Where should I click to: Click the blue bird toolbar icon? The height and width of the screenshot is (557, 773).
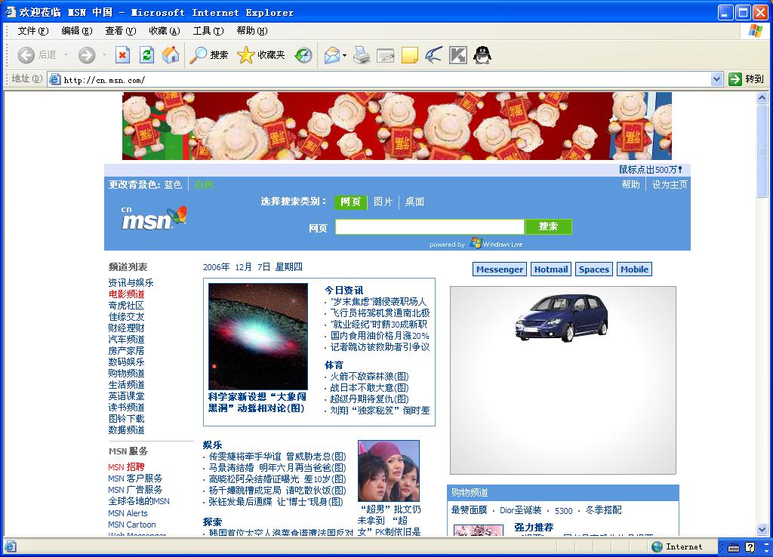pyautogui.click(x=434, y=55)
